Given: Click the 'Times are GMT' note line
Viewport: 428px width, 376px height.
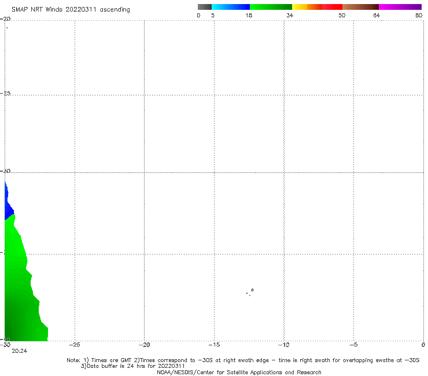Looking at the screenshot, I should (x=243, y=360).
